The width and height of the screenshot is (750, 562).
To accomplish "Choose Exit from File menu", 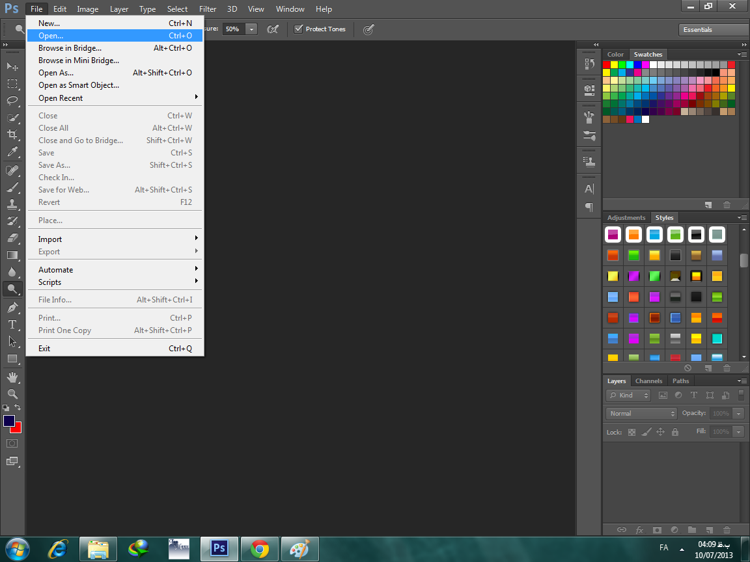I will pos(115,349).
